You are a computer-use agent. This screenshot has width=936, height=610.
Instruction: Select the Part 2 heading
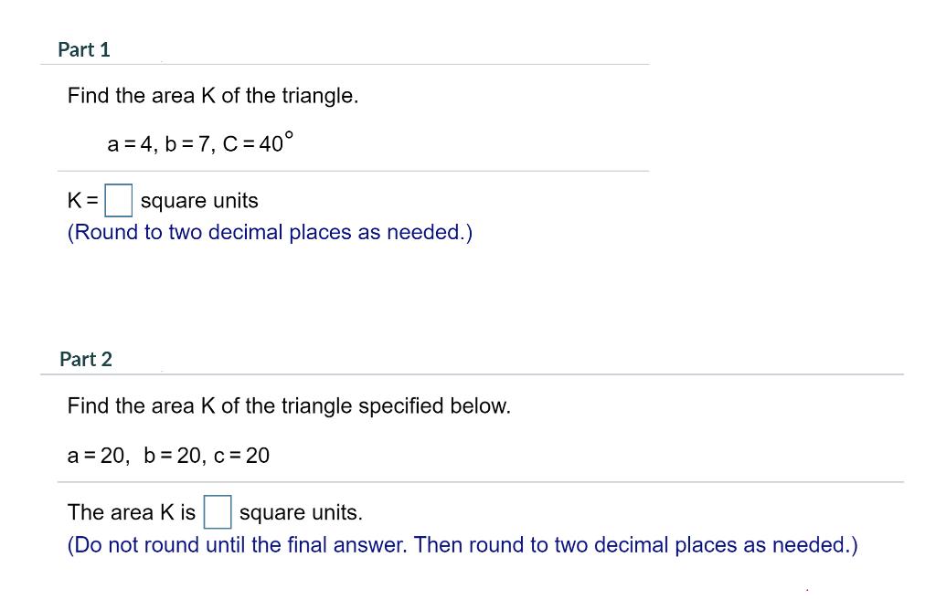click(86, 360)
